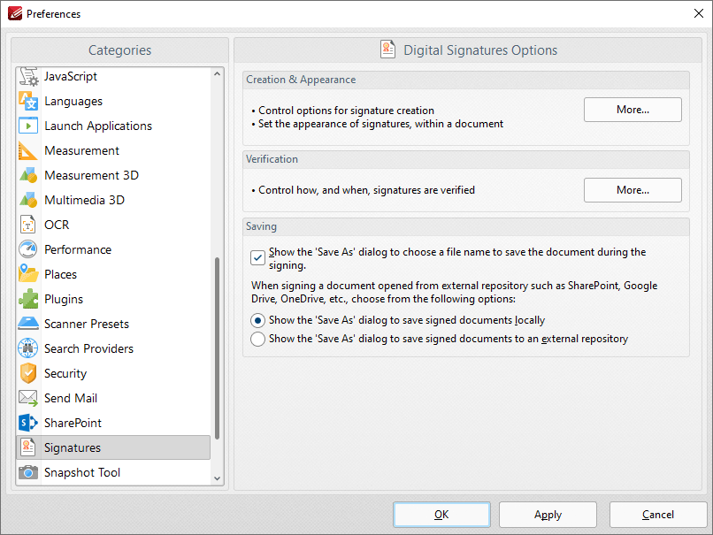Screen dimensions: 713x535
Task: Close the Preferences dialog window
Action: 699,13
